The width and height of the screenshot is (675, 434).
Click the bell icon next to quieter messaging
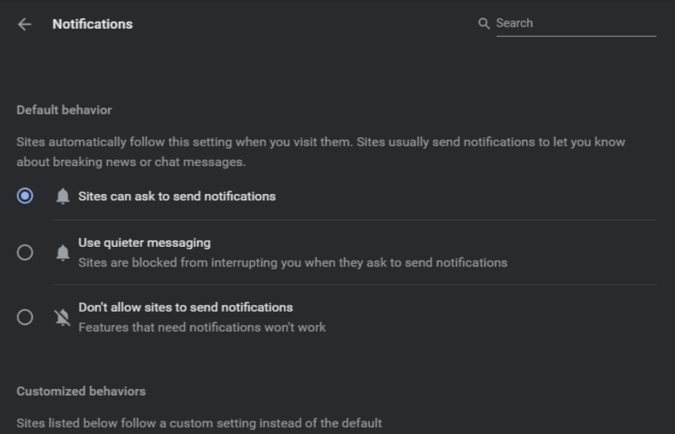63,253
